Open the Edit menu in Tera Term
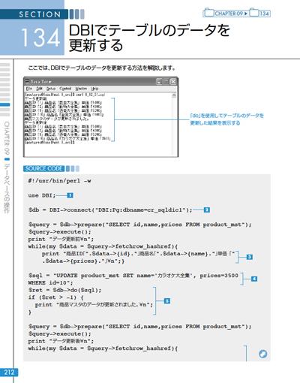The width and height of the screenshot is (300, 383). [39, 89]
